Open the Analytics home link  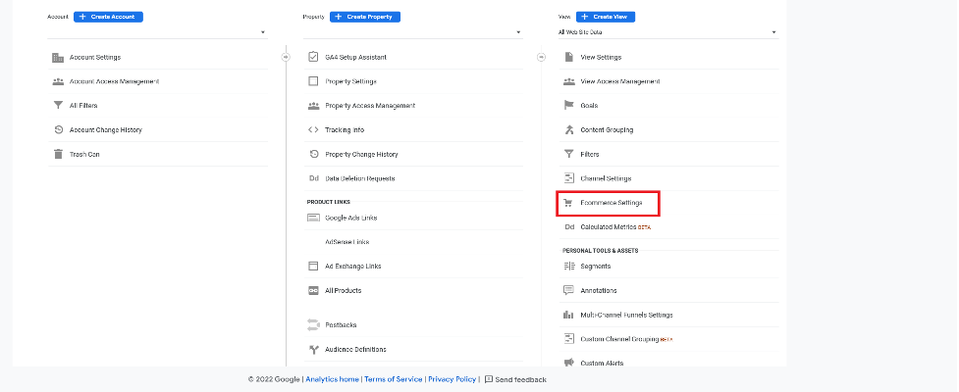tap(332, 379)
